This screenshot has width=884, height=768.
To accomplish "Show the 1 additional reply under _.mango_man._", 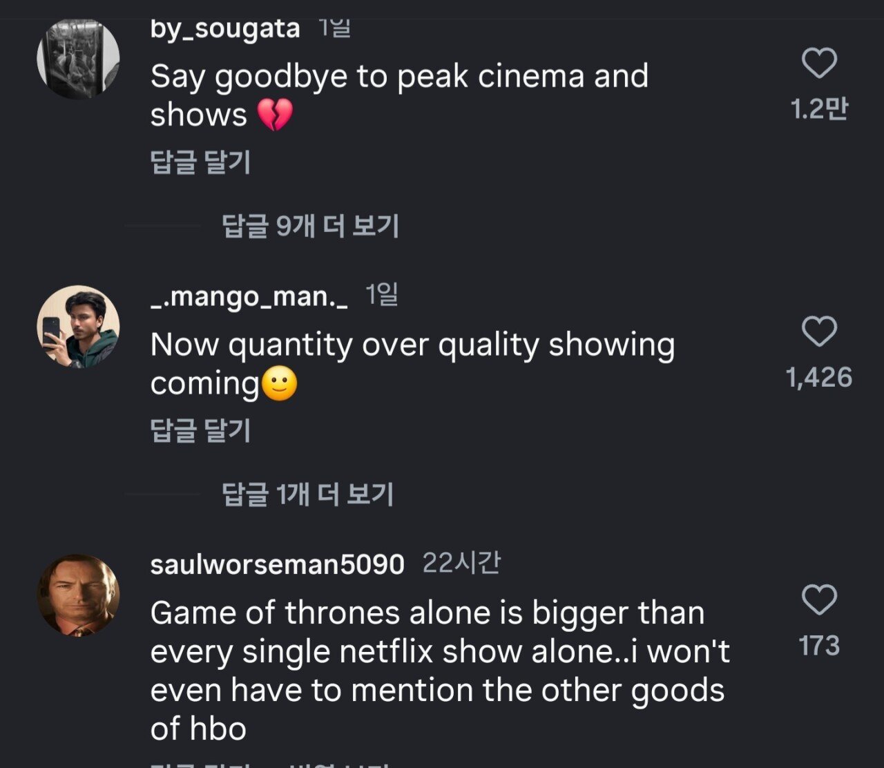I will pos(307,495).
